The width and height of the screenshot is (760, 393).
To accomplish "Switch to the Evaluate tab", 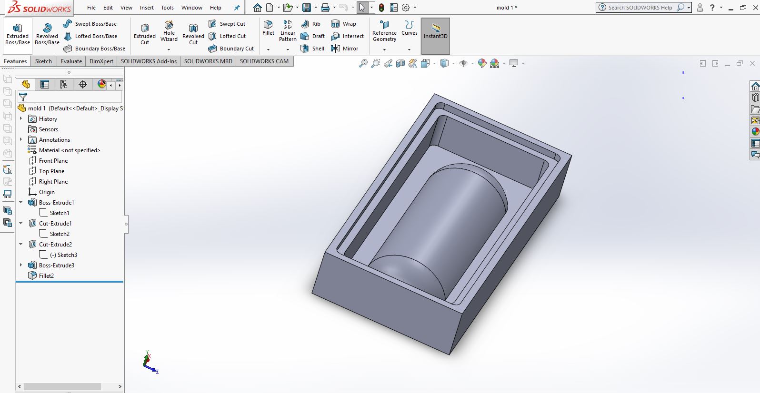I will click(71, 61).
